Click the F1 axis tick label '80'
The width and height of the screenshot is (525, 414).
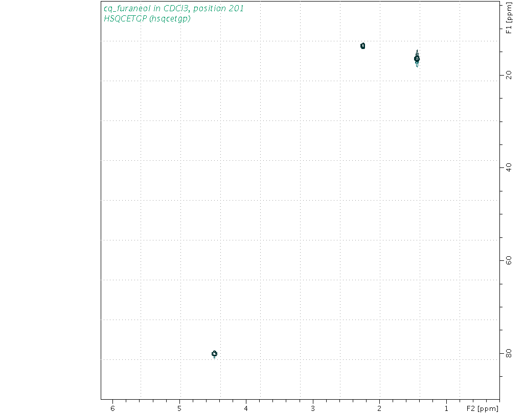point(509,353)
